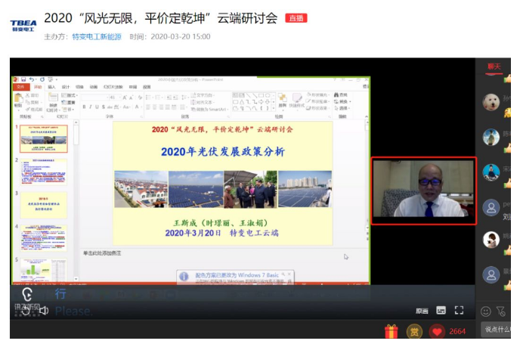Mute the livestream volume speaker
520x347 pixels.
[44, 311]
